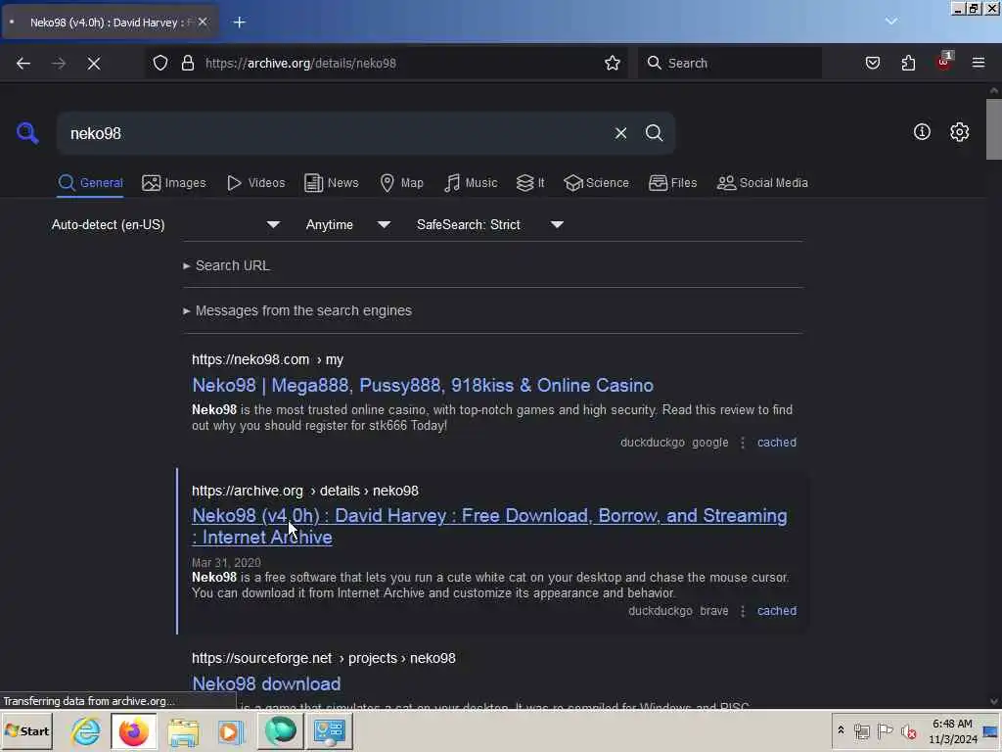The height and width of the screenshot is (752, 1002).
Task: Show hidden system tray icons arrow
Action: point(841,730)
